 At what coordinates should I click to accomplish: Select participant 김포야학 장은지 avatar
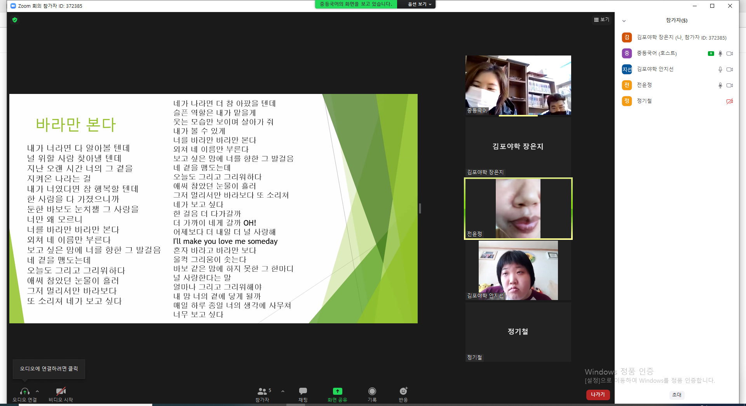[627, 37]
